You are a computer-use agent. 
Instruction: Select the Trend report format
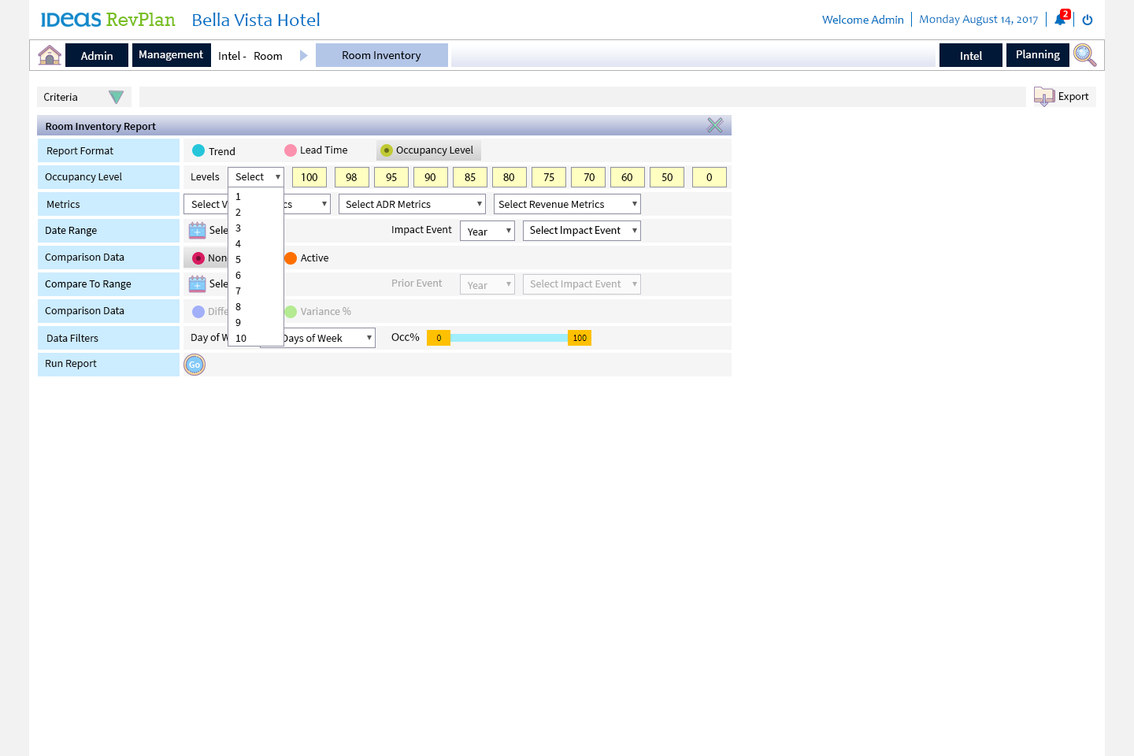point(198,150)
